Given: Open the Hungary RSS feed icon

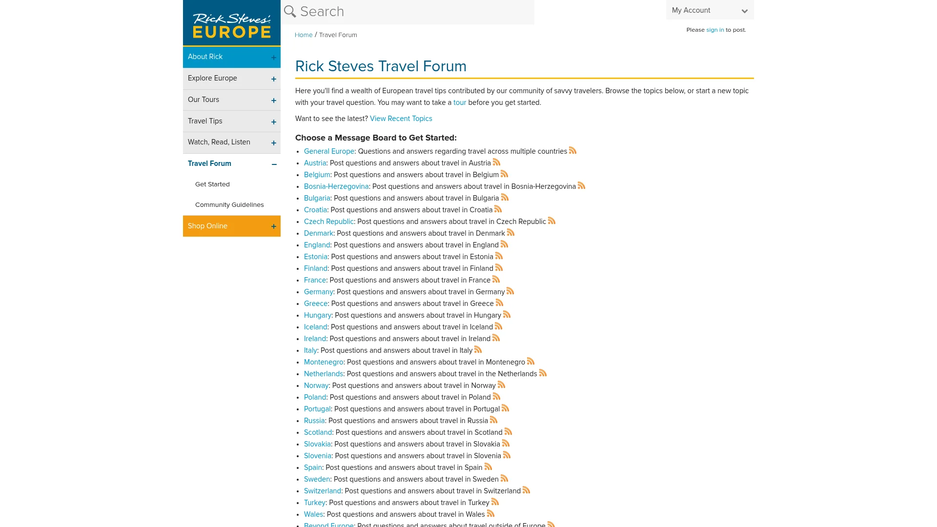Looking at the screenshot, I should point(507,314).
